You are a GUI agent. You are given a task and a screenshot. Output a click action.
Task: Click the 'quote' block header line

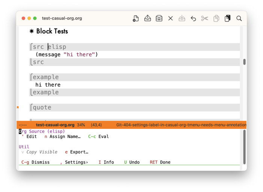point(135,107)
